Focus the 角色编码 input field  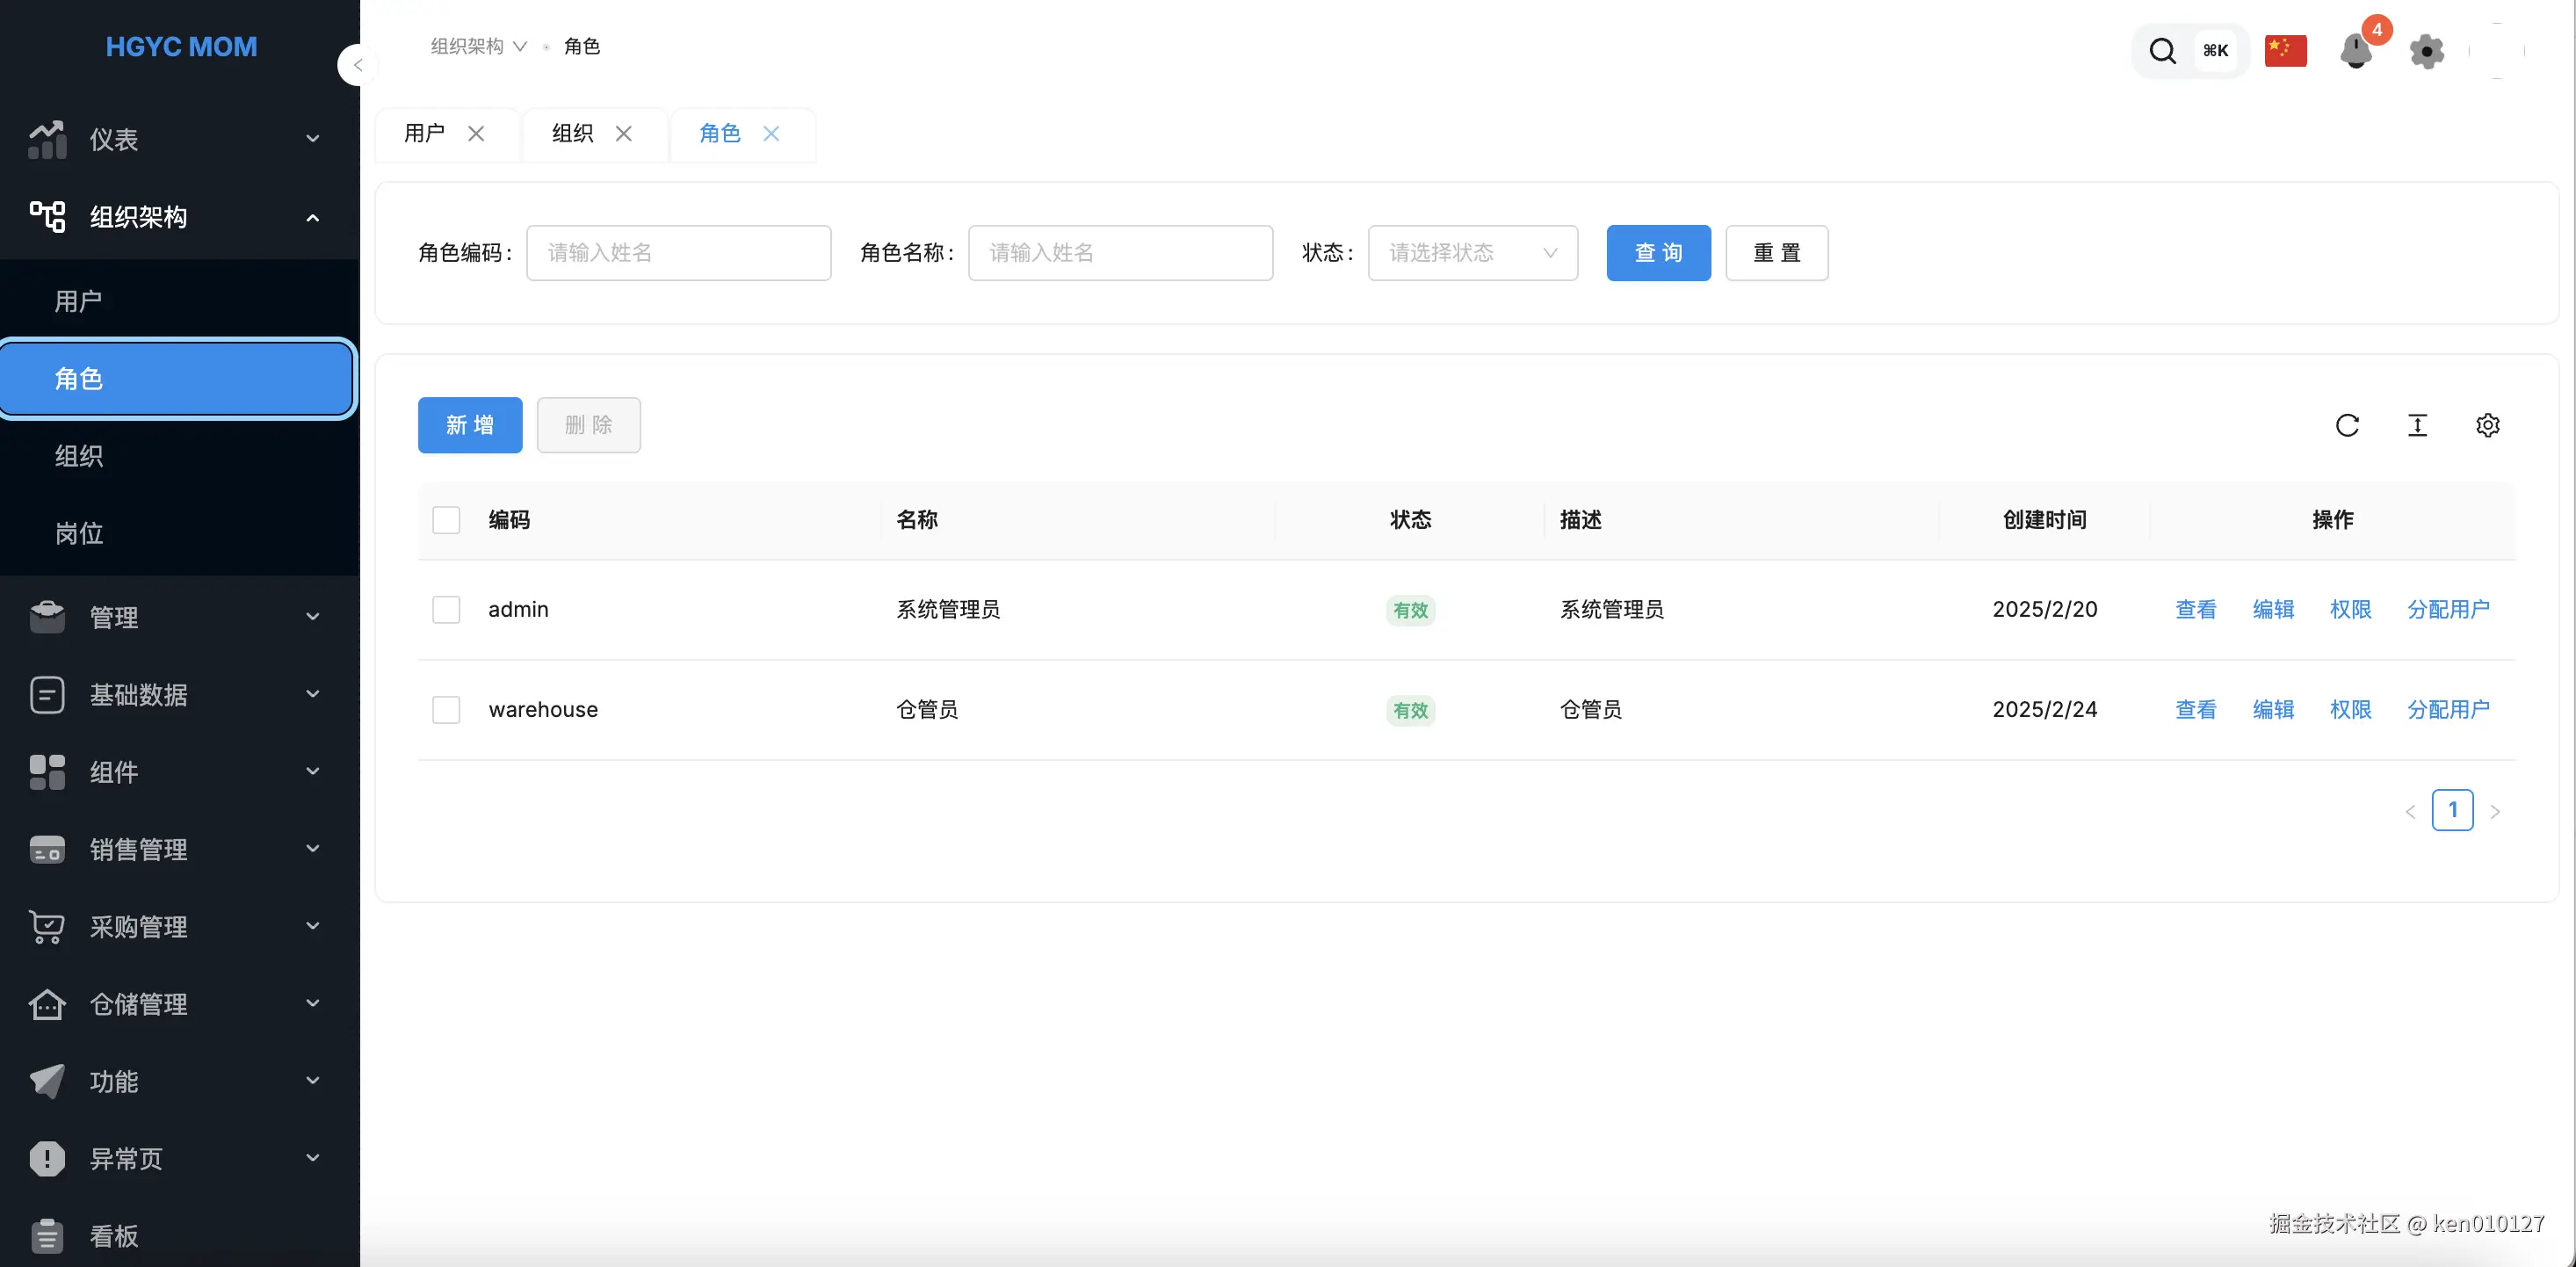[x=678, y=252]
